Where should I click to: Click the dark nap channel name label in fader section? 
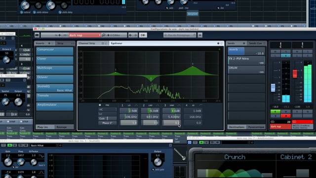pos(280,127)
